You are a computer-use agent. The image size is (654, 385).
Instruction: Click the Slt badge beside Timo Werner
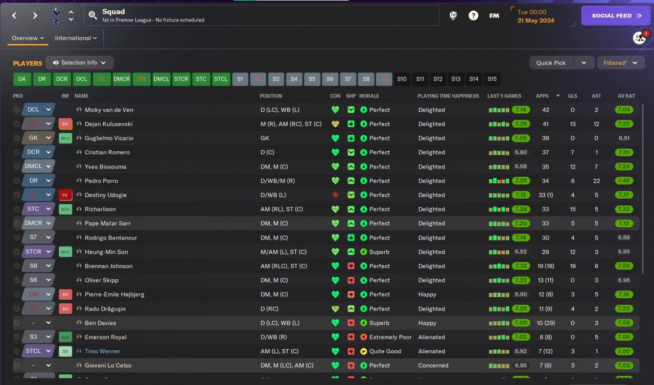[x=65, y=351]
